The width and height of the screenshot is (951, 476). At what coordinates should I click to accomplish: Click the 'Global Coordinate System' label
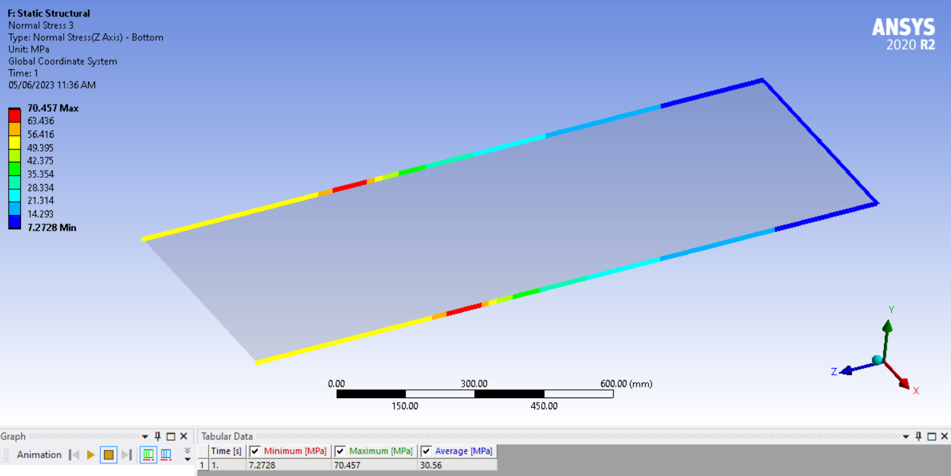pos(62,62)
